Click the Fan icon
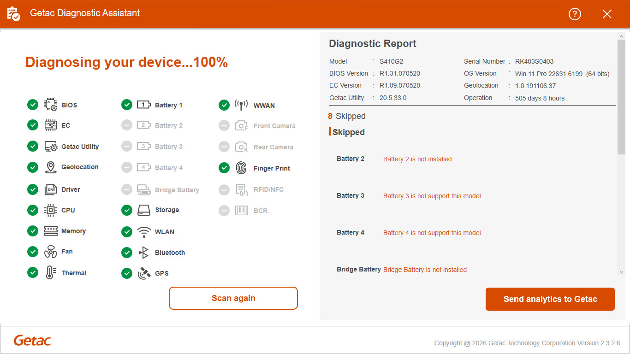 pos(51,252)
